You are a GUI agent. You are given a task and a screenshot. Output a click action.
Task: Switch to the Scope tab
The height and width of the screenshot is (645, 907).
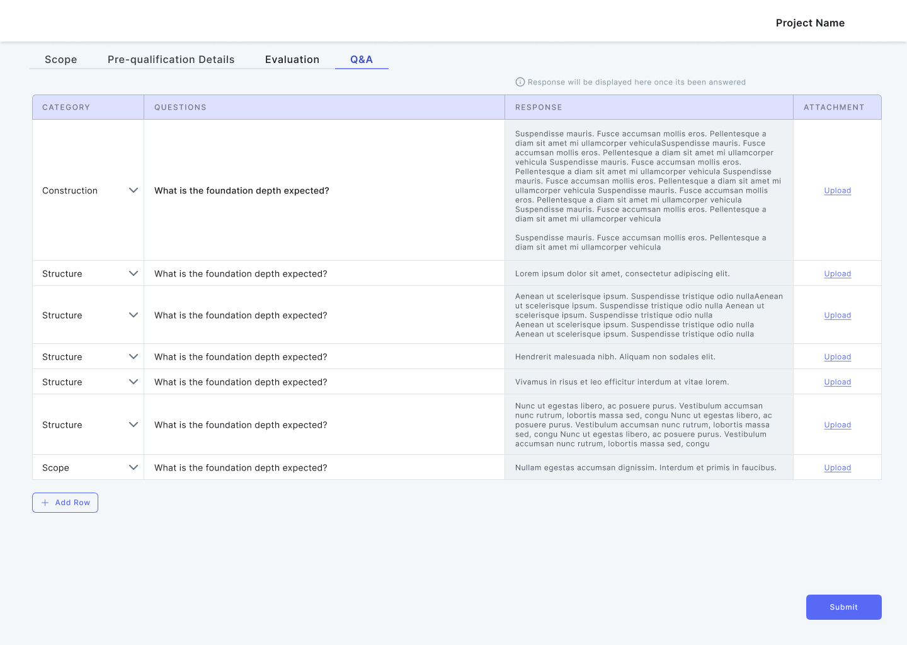[60, 59]
